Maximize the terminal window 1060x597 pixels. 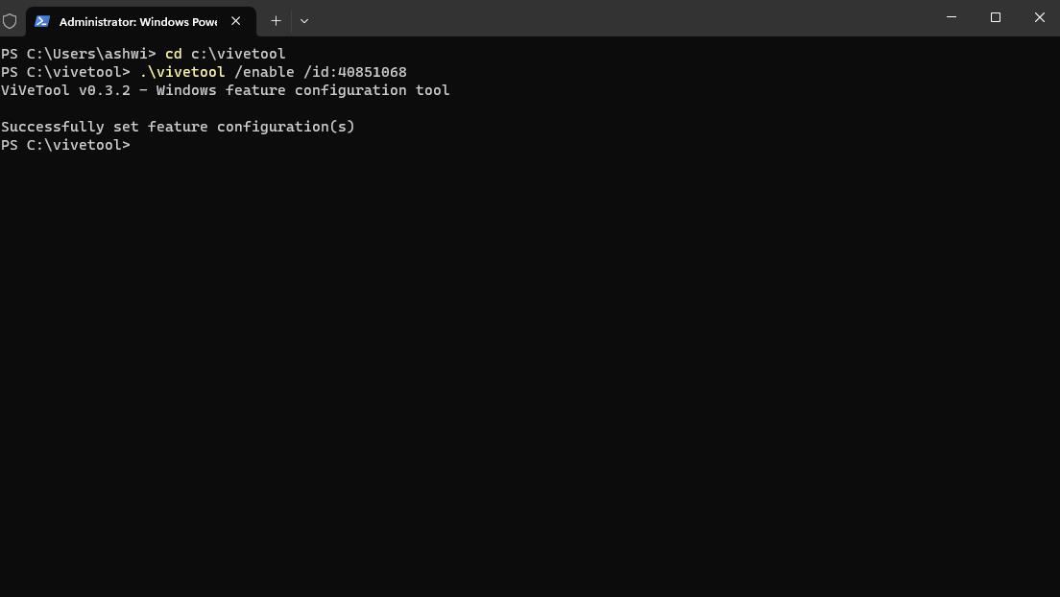click(996, 17)
